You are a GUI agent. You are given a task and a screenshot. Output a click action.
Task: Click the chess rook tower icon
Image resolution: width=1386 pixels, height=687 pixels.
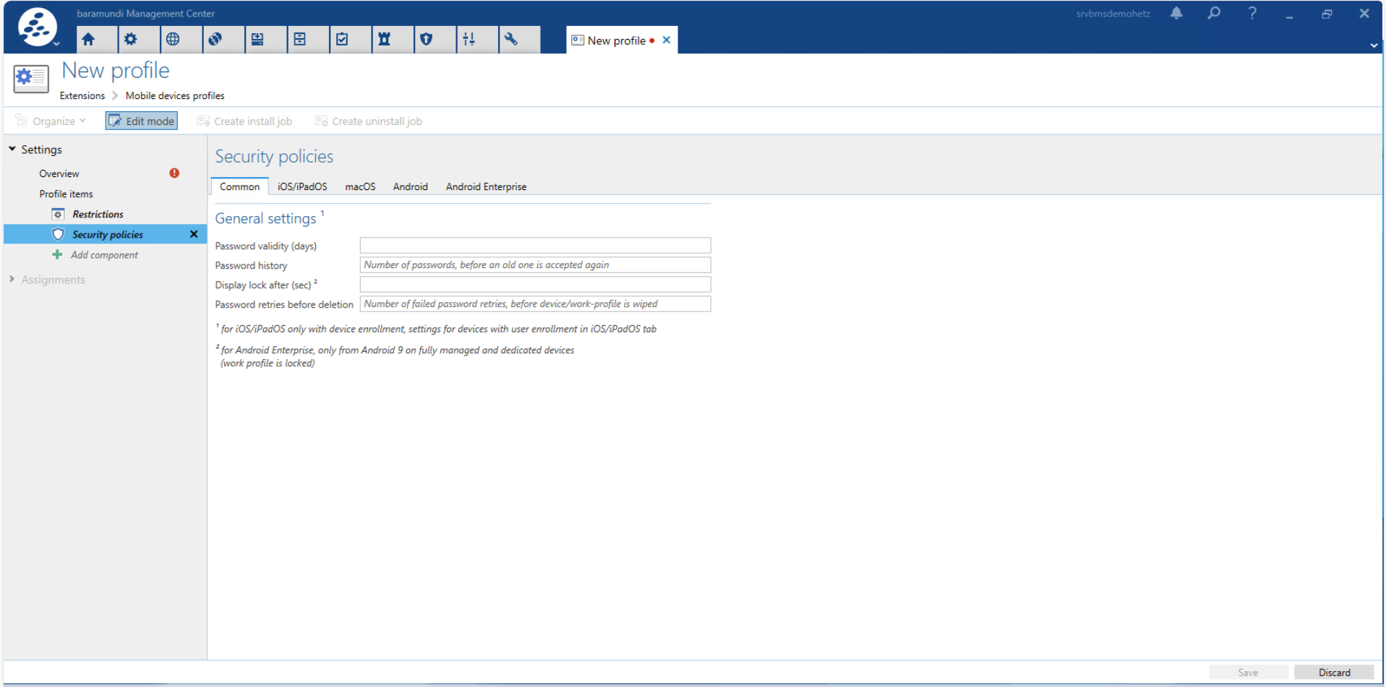pos(384,40)
